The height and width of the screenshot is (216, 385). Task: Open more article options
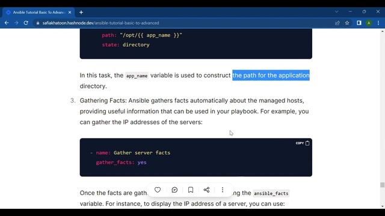click(x=223, y=190)
